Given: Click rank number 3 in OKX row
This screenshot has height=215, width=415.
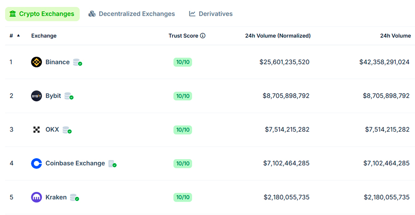Looking at the screenshot, I should 12,130.
